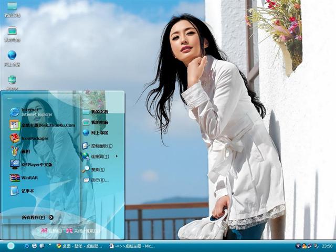Launch IconPackager from the Start menu
336x252 pixels.
coord(29,138)
